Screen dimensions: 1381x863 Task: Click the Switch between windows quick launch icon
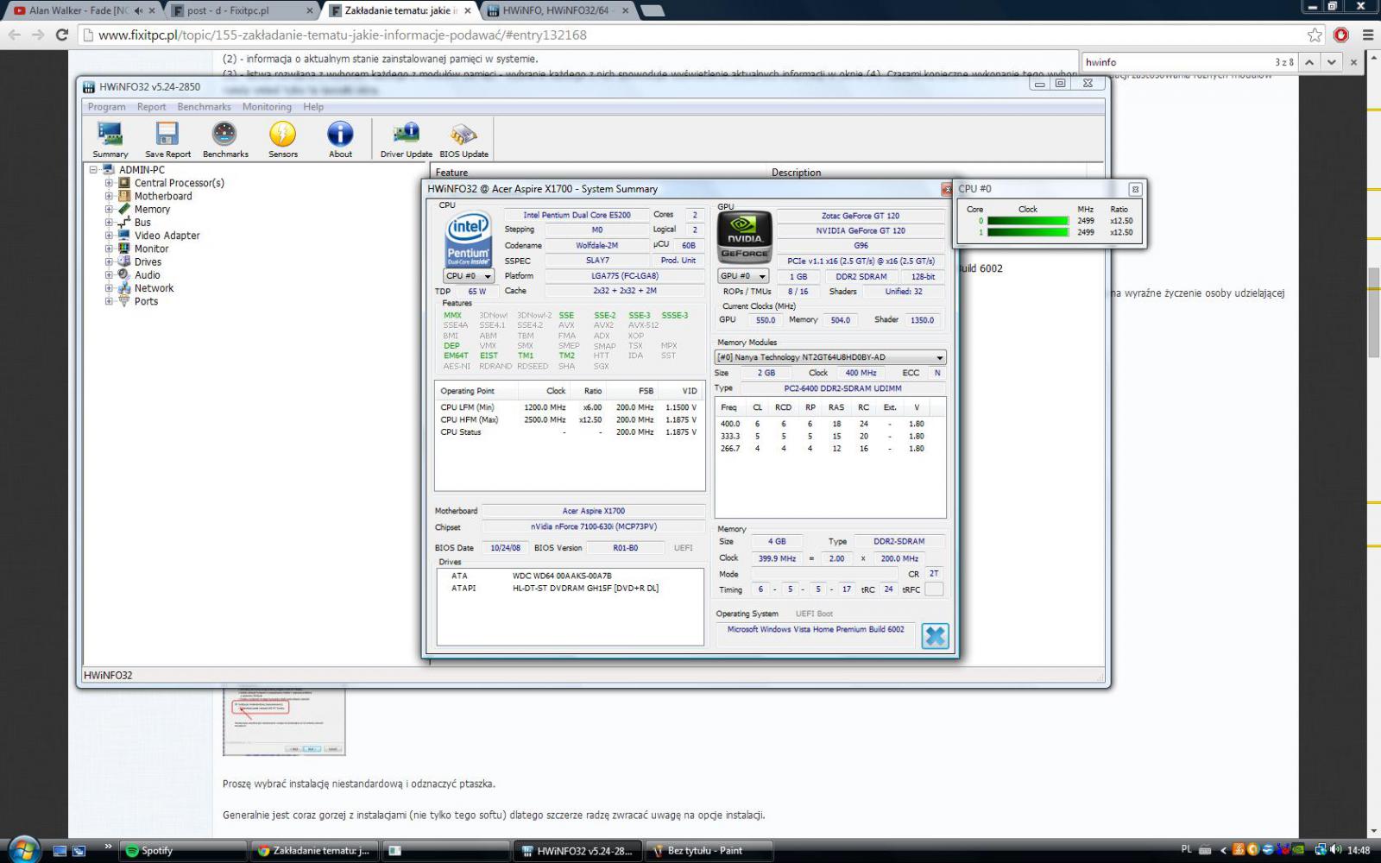(x=79, y=851)
